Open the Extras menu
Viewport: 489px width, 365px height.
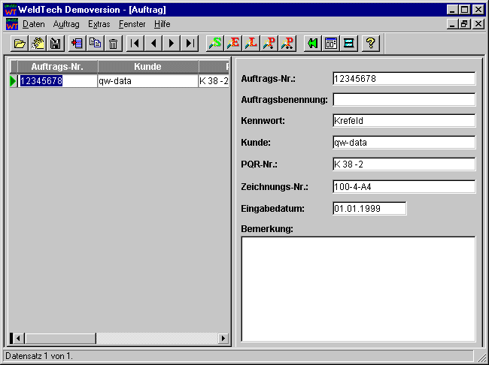[x=99, y=24]
